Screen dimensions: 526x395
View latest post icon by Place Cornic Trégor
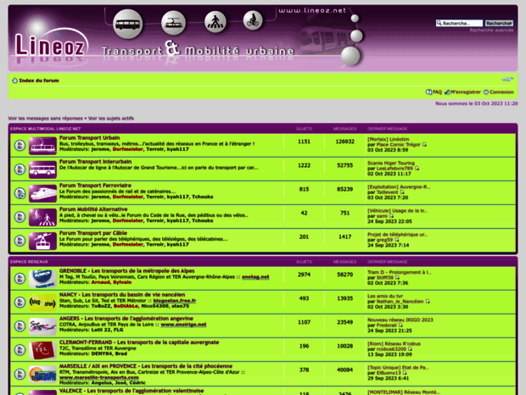point(424,144)
